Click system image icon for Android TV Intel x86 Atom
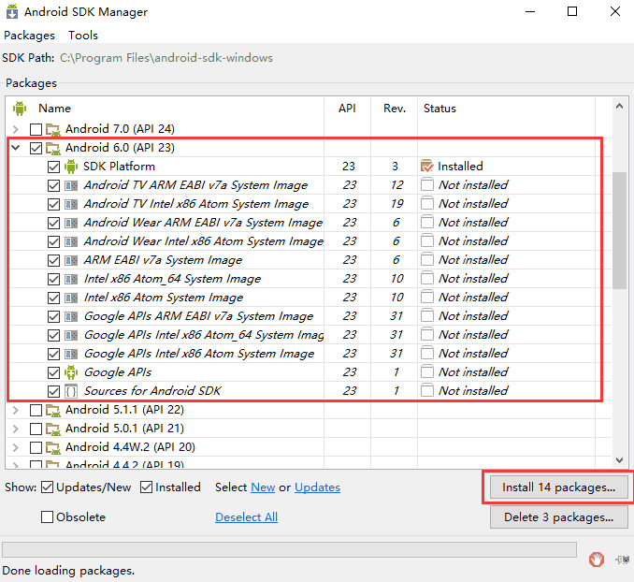The image size is (634, 582). [x=71, y=204]
